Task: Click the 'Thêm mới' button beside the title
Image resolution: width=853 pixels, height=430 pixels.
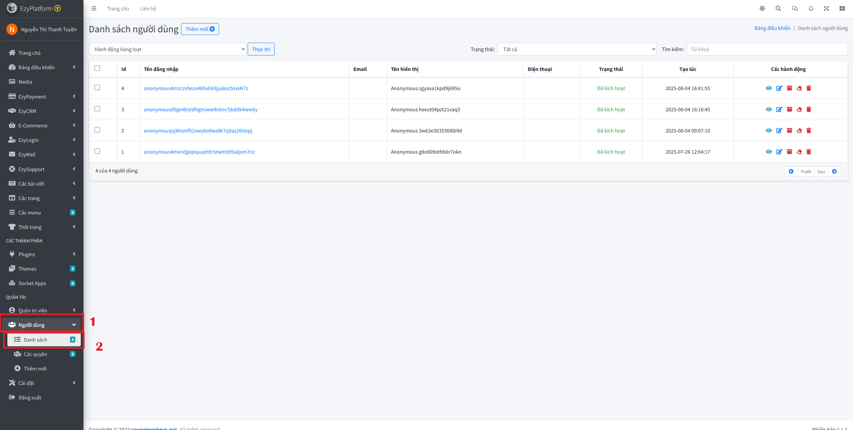Action: point(200,29)
